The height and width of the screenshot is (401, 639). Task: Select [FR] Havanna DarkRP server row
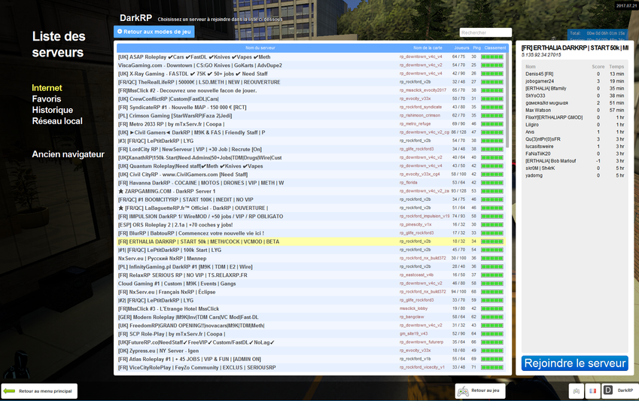click(x=311, y=183)
